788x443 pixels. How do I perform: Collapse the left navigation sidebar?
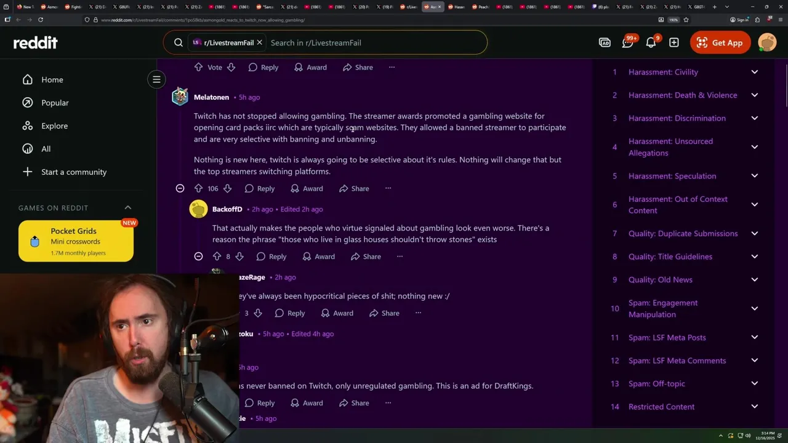(156, 79)
